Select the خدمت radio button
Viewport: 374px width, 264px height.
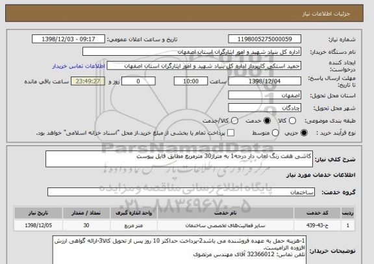point(267,121)
